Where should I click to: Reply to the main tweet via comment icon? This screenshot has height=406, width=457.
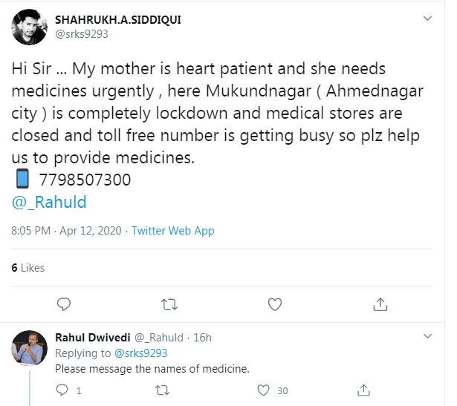tap(64, 304)
